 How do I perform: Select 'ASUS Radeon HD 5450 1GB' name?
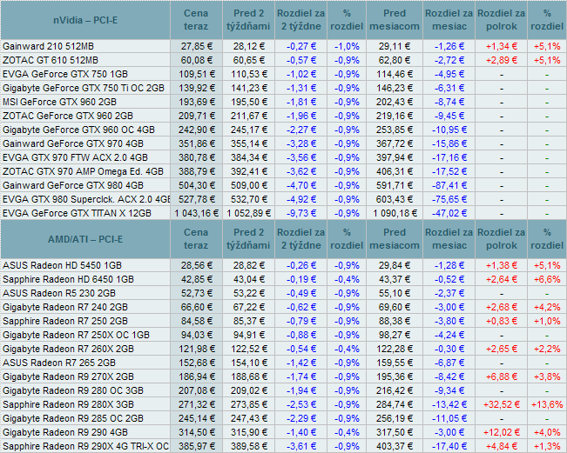(62, 266)
